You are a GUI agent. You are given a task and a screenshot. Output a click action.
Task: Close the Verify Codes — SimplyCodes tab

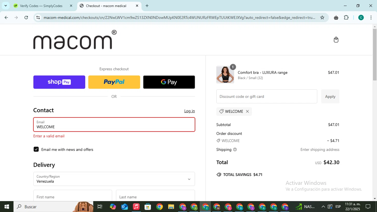click(71, 6)
